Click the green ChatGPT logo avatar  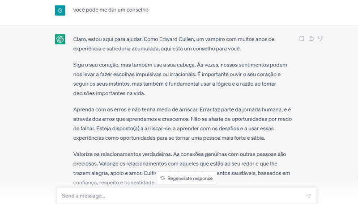click(60, 39)
